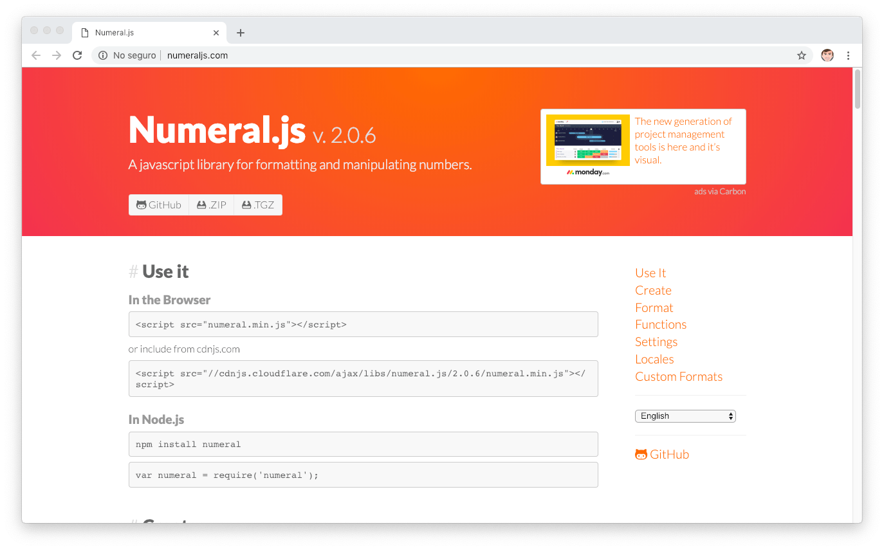Open the Chrome three-dot menu
This screenshot has height=550, width=884.
[849, 55]
